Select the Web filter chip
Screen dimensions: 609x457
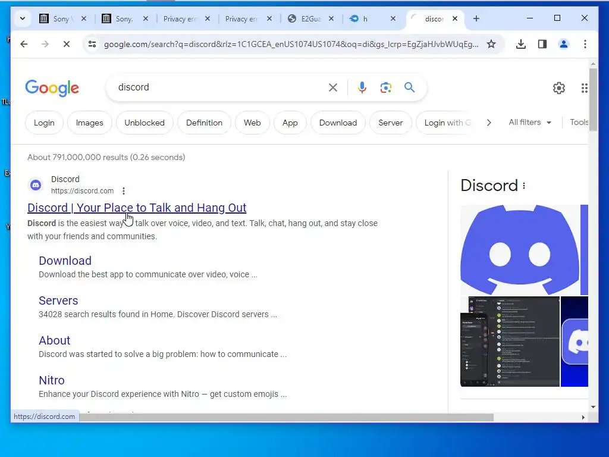click(x=252, y=123)
